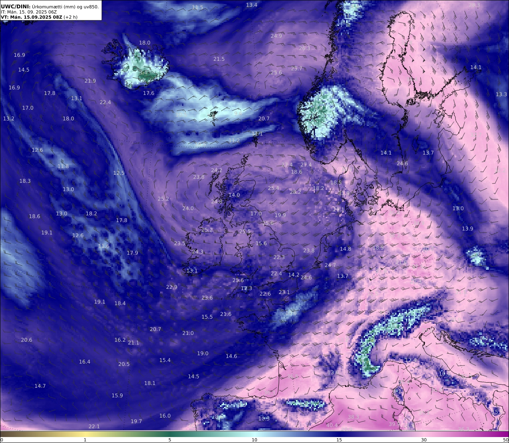Screen dimensions: 509x443
Task: Click the value 19.9 in the North Sea
Action: tap(280, 215)
